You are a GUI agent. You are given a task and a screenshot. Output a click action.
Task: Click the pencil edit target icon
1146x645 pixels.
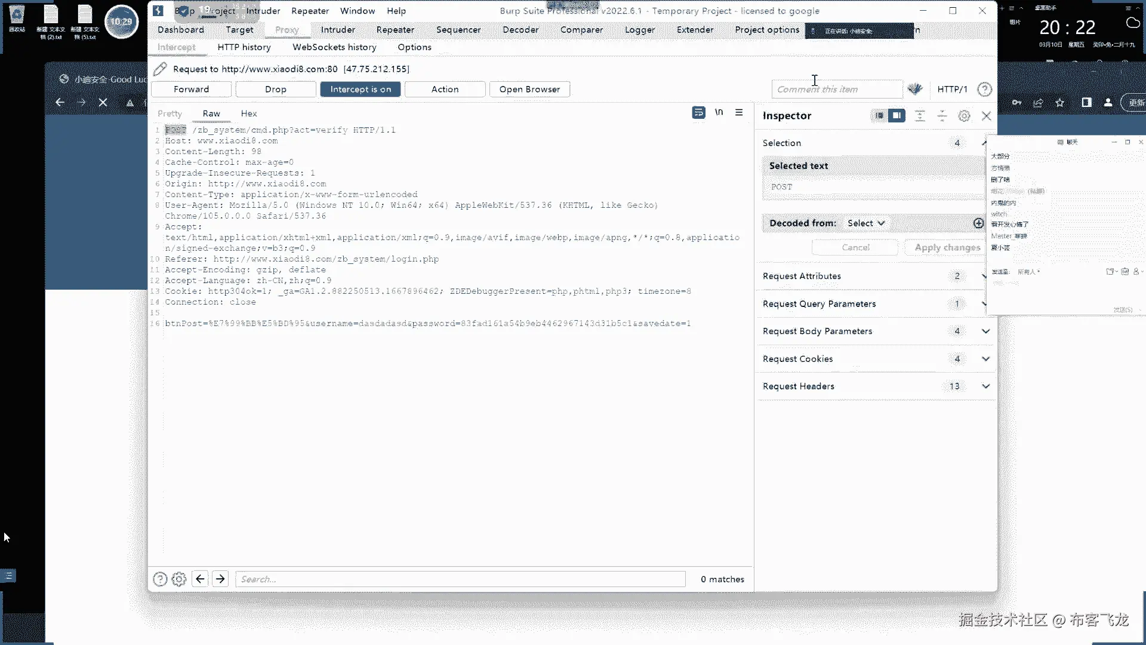(x=160, y=69)
